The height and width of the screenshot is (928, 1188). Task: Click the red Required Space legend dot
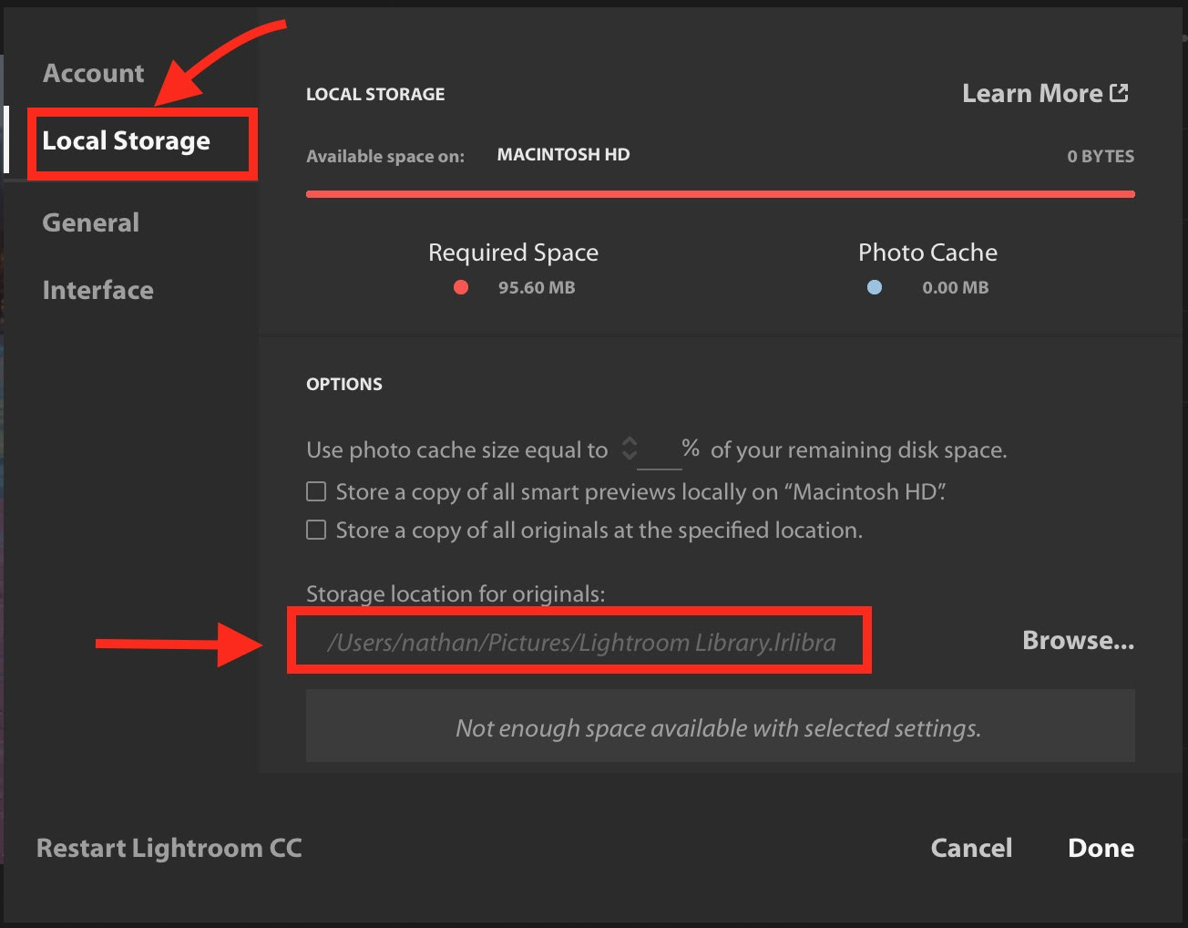(461, 287)
